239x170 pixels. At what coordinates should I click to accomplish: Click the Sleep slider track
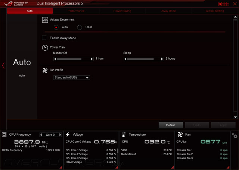click(143, 59)
